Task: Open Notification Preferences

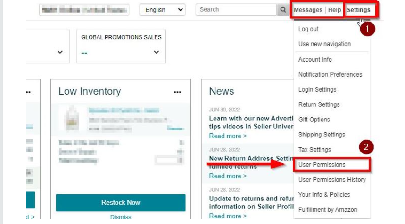Action: click(330, 75)
